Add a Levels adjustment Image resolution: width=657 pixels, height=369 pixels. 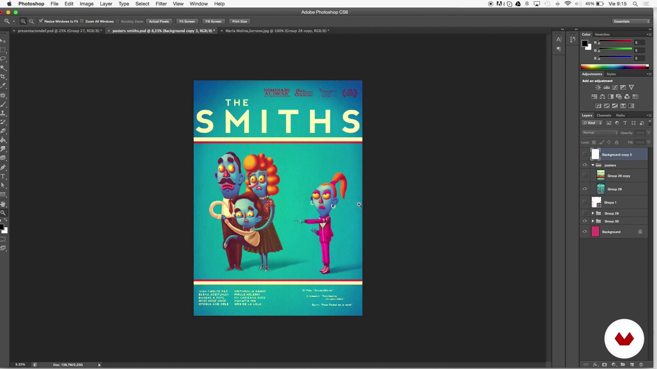click(x=607, y=87)
